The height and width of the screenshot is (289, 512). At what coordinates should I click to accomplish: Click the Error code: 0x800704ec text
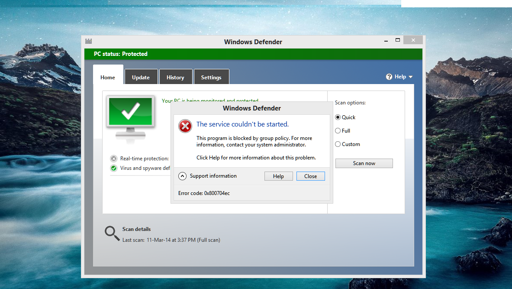coord(204,193)
